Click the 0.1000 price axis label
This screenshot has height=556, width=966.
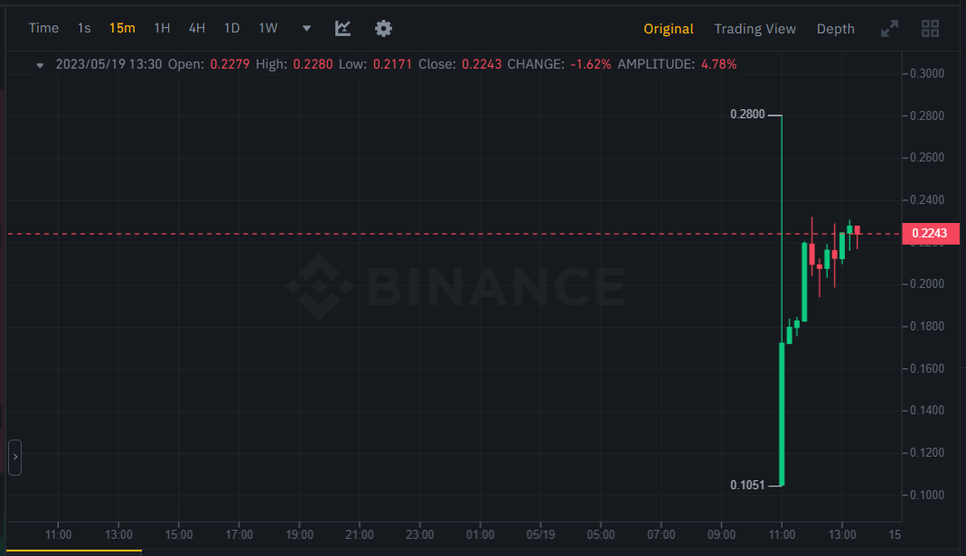pyautogui.click(x=927, y=496)
